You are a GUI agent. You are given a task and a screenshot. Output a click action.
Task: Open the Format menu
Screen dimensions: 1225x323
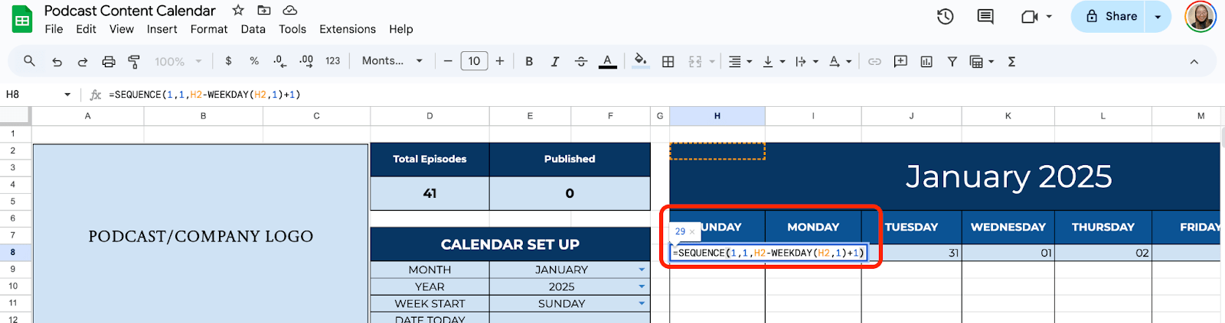tap(209, 29)
